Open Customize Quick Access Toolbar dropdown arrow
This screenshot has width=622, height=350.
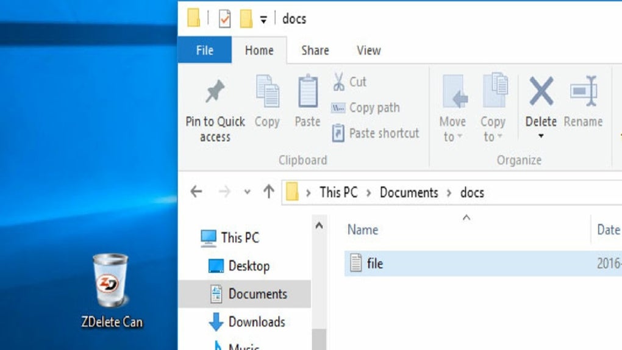(263, 19)
